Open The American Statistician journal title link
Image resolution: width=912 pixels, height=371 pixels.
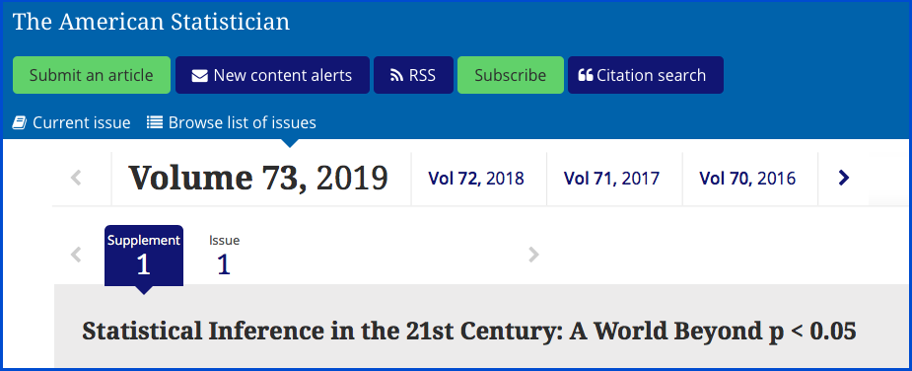[x=151, y=22]
